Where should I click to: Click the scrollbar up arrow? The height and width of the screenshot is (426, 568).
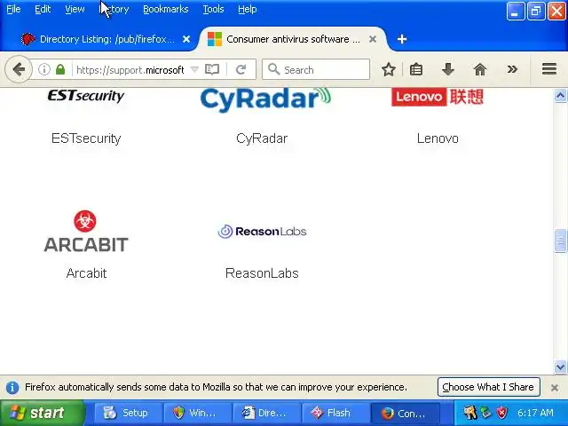point(560,96)
